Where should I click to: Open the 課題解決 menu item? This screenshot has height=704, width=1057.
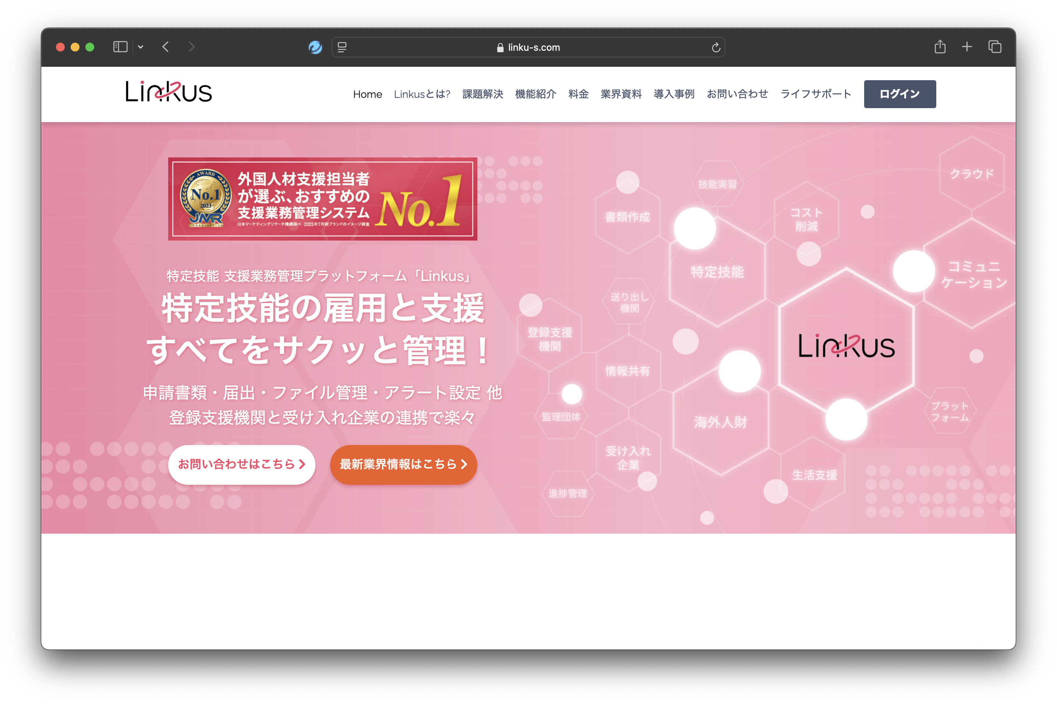[482, 94]
